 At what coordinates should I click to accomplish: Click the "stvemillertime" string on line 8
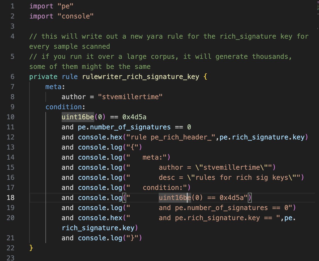(x=130, y=97)
